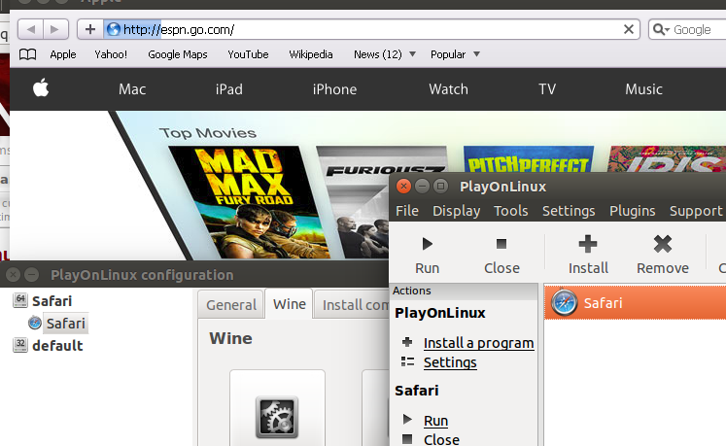Close the PlayOnLinux window
Screen dimensions: 726x446
403,187
